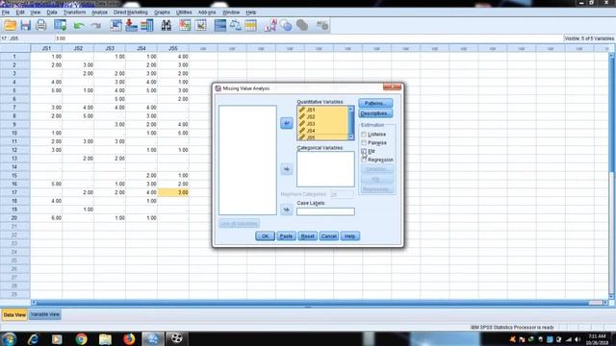
Task: Open Firefox from taskbar
Action: pyautogui.click(x=129, y=339)
